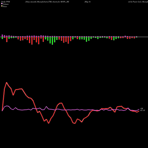Click the Volume legend color swatch

2,4
